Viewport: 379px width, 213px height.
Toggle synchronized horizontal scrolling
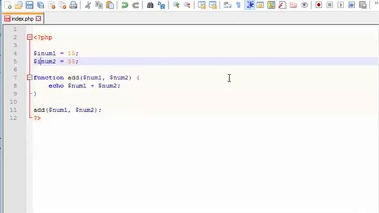tap(213, 5)
